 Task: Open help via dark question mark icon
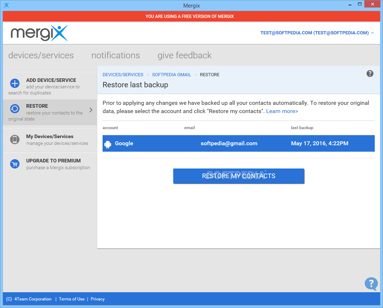point(370,74)
